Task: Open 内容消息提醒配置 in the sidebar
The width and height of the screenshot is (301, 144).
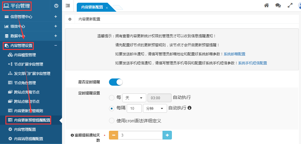Action: tap(28, 139)
